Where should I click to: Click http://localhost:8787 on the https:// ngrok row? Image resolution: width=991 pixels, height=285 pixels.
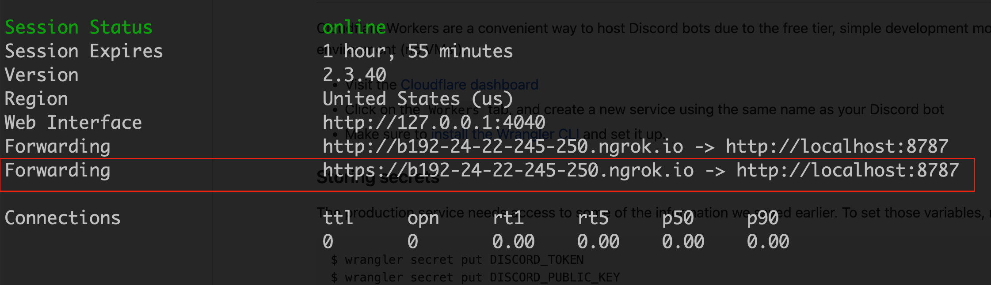click(x=848, y=171)
